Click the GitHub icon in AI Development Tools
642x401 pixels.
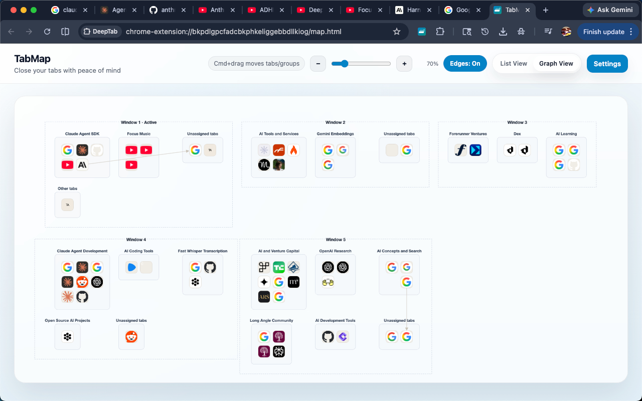pos(328,337)
